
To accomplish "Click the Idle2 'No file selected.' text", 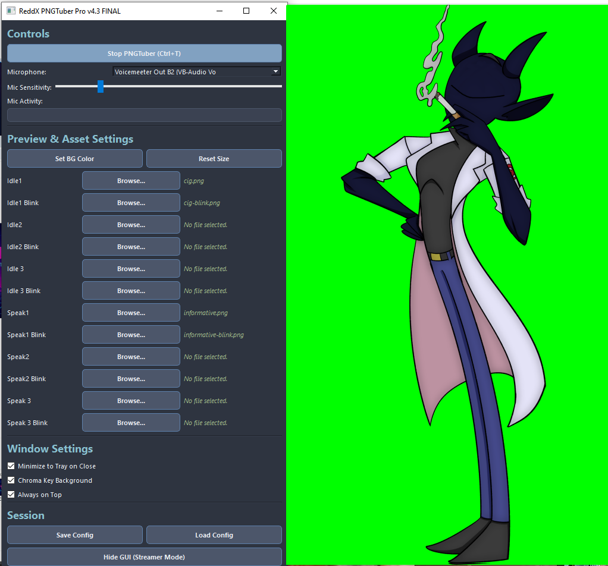I will pyautogui.click(x=205, y=225).
